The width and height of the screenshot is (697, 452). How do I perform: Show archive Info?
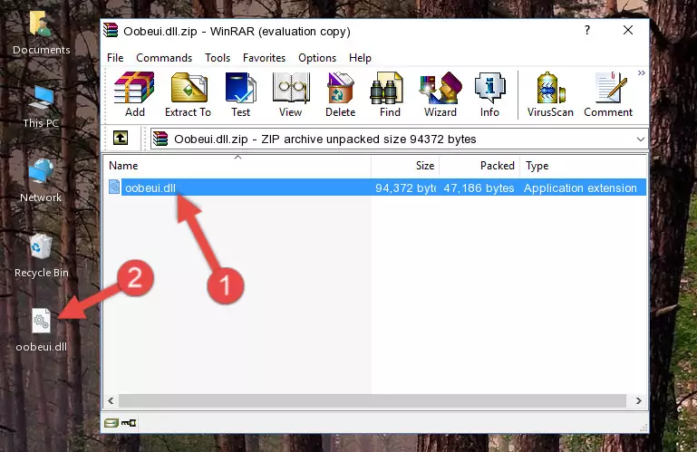(x=489, y=95)
